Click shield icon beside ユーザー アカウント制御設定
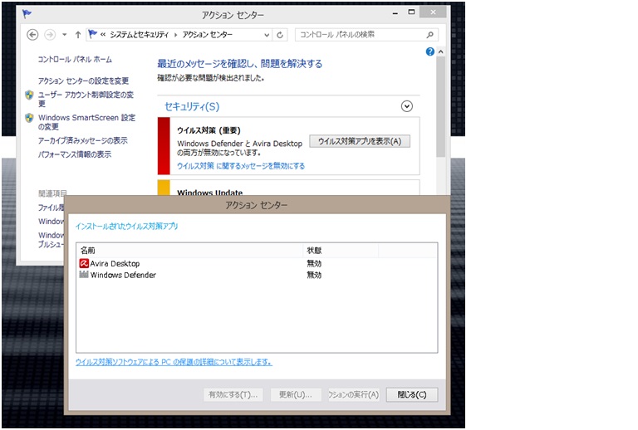638x430 pixels. point(29,95)
